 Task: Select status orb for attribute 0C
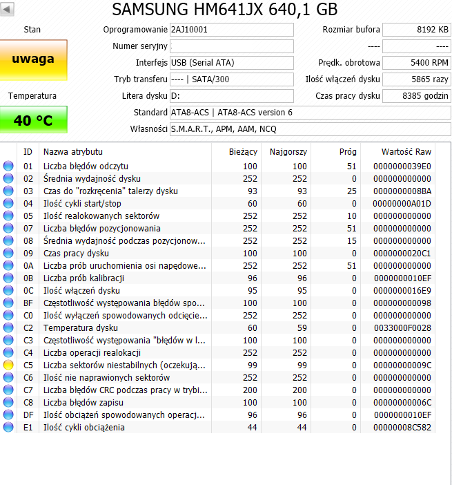tap(8, 290)
